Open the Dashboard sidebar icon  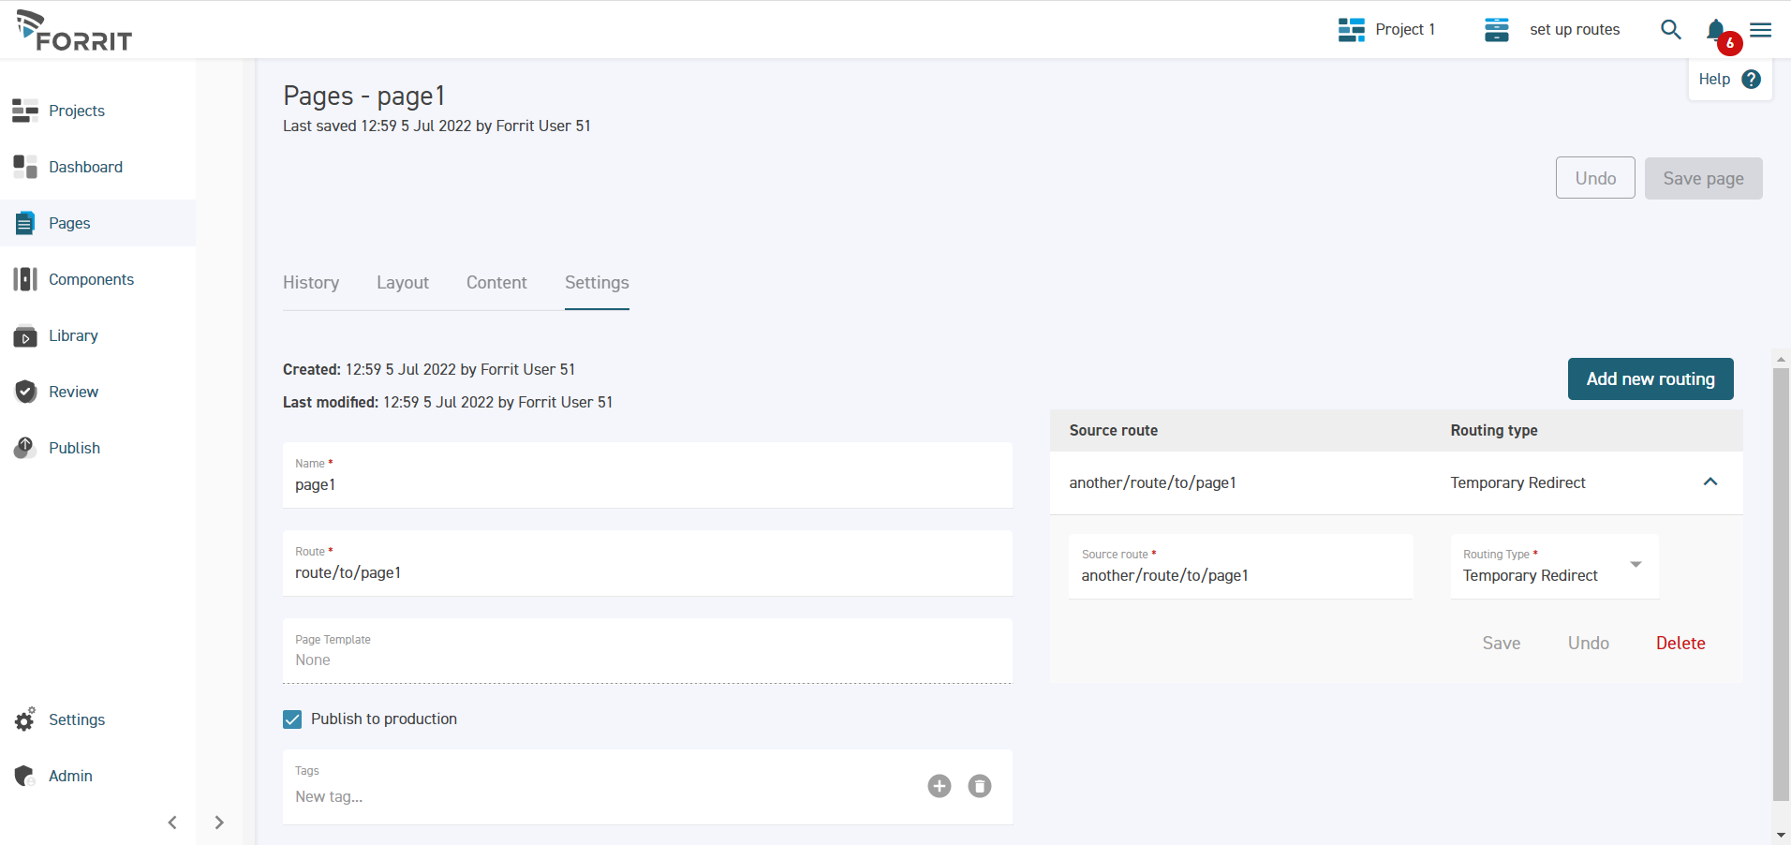point(25,167)
